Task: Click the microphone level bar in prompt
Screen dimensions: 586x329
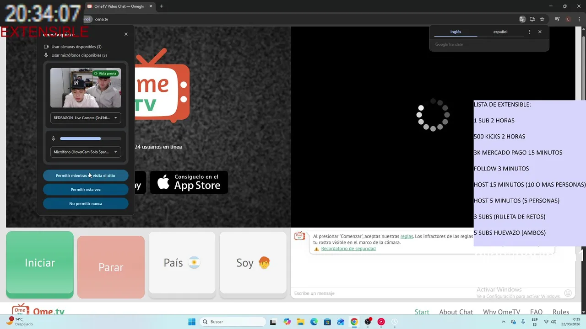Action: click(91, 138)
